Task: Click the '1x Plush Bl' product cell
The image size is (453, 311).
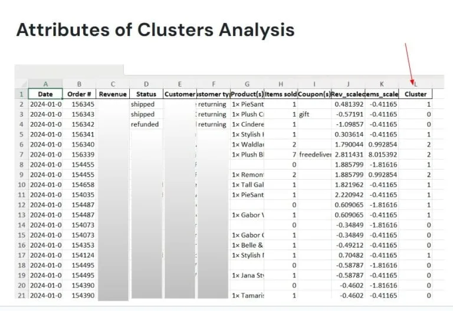Action: [247, 154]
